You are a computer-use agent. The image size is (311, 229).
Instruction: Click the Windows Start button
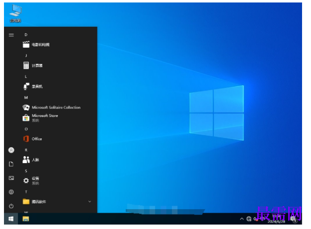point(11,219)
